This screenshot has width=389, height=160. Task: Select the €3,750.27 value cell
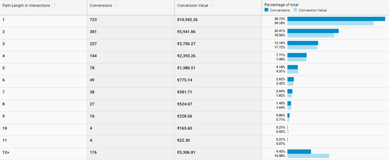coord(218,45)
